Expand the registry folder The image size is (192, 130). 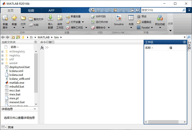(x=2, y=55)
